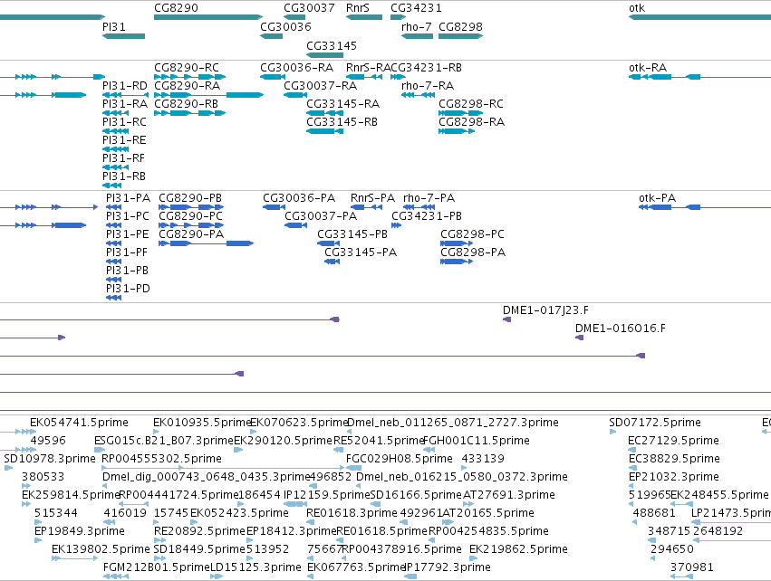Select EST EC27129.5prime
This screenshot has height=581, width=771.
pyautogui.click(x=631, y=450)
